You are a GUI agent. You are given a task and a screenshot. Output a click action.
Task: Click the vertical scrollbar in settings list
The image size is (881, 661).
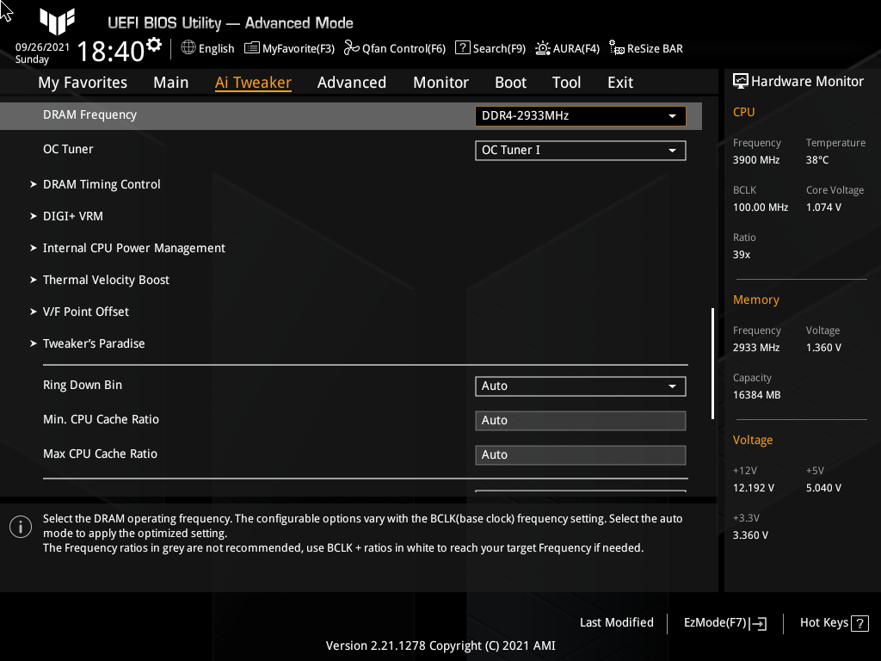click(712, 363)
